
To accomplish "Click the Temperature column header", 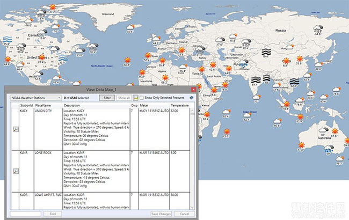I will tap(180, 106).
